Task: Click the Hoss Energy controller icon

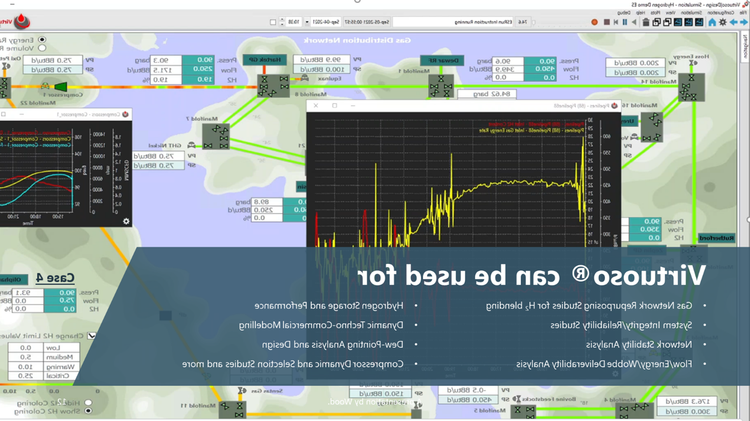Action: point(693,63)
